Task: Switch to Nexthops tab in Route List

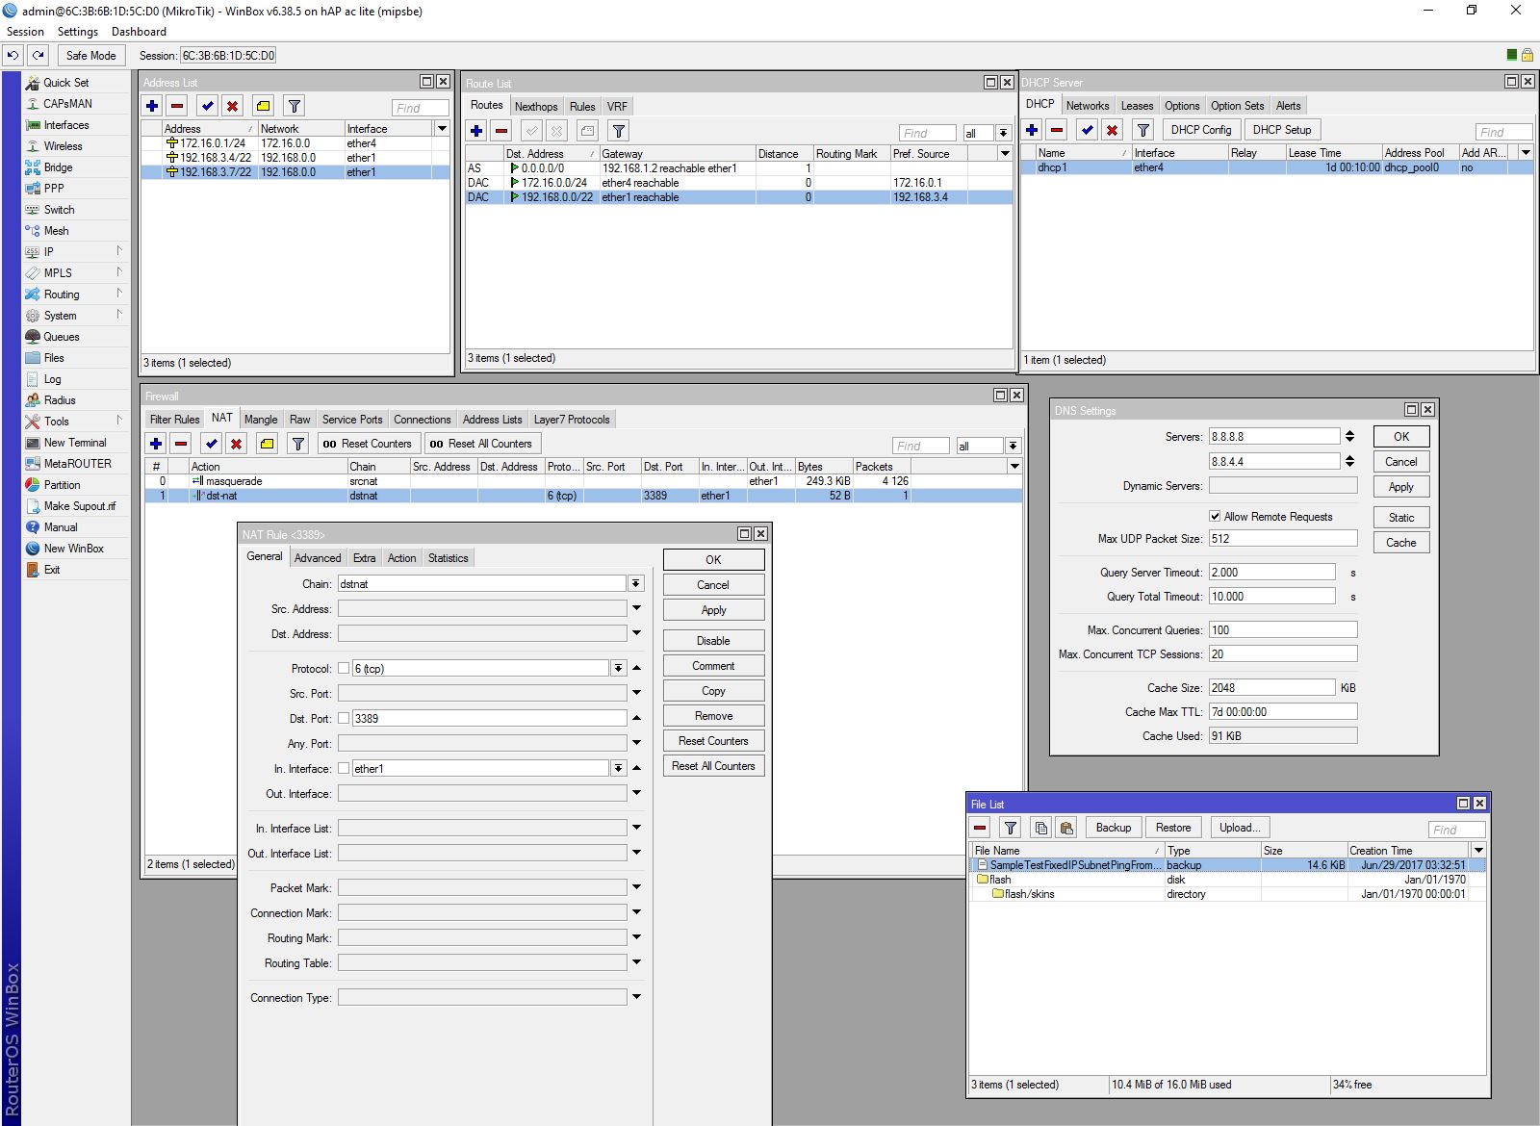Action: (x=536, y=107)
